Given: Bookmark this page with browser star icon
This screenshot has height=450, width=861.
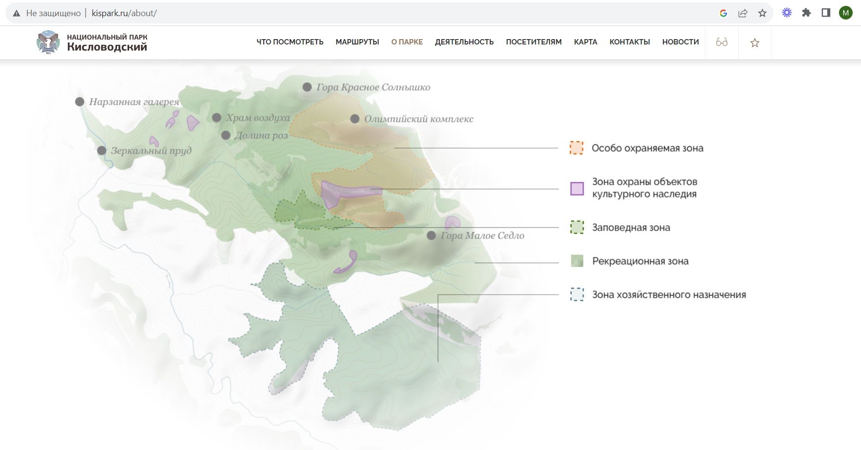Looking at the screenshot, I should click(762, 13).
